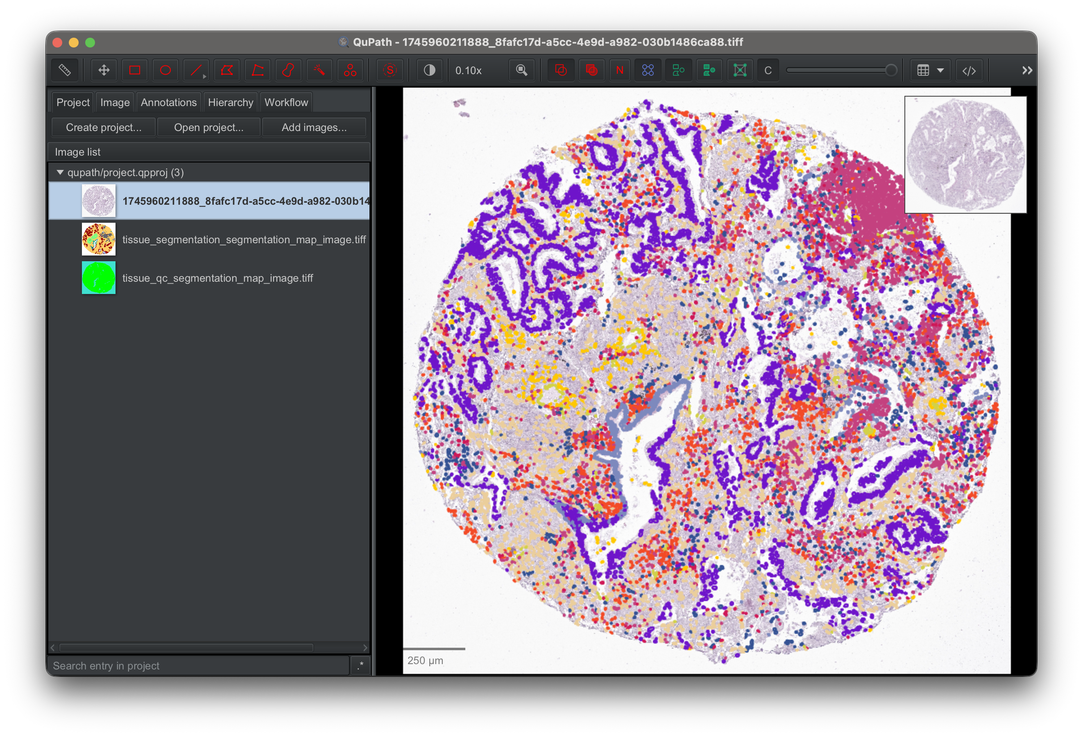
Task: Click the 250 µm scale bar label
Action: tap(425, 660)
